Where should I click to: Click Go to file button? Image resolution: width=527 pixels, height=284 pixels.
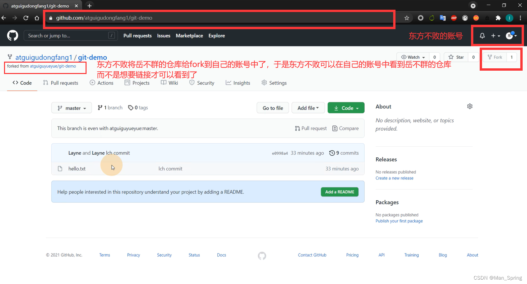click(273, 108)
